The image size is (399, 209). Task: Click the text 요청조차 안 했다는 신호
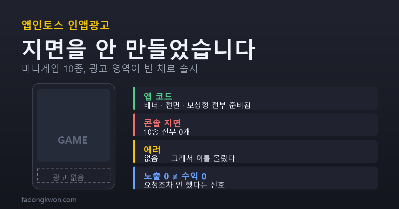185,185
